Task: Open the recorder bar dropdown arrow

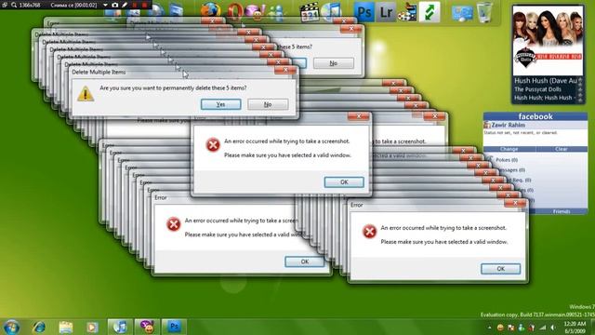Action: [x=105, y=5]
